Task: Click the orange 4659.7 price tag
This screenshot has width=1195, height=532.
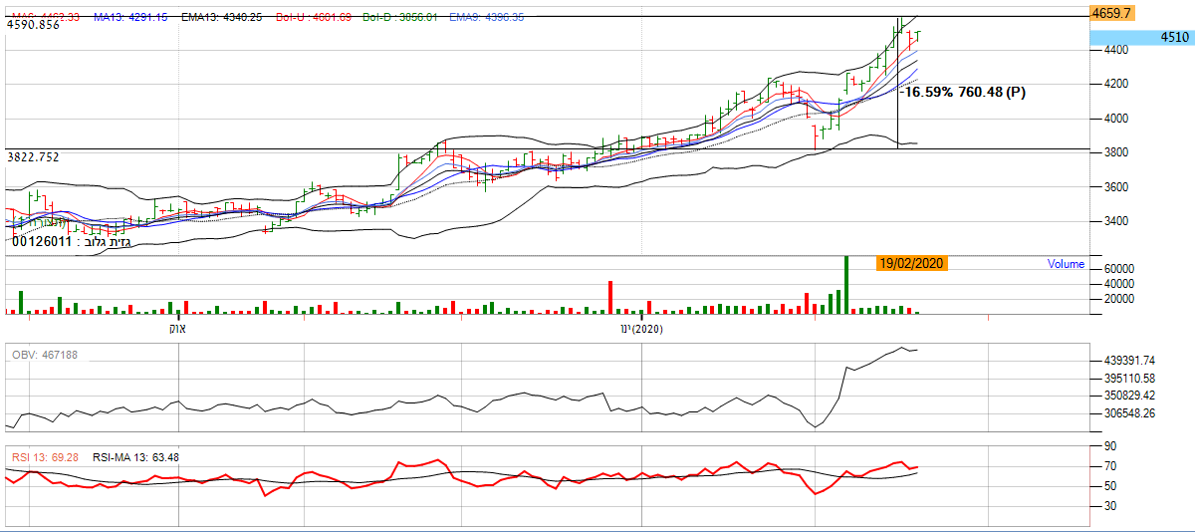Action: pyautogui.click(x=1111, y=13)
